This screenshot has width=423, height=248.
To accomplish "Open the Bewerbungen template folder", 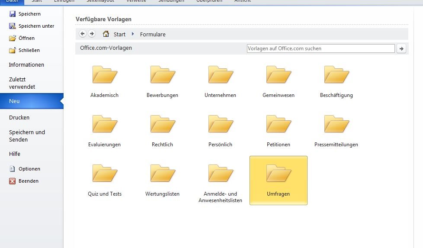I will tap(162, 81).
